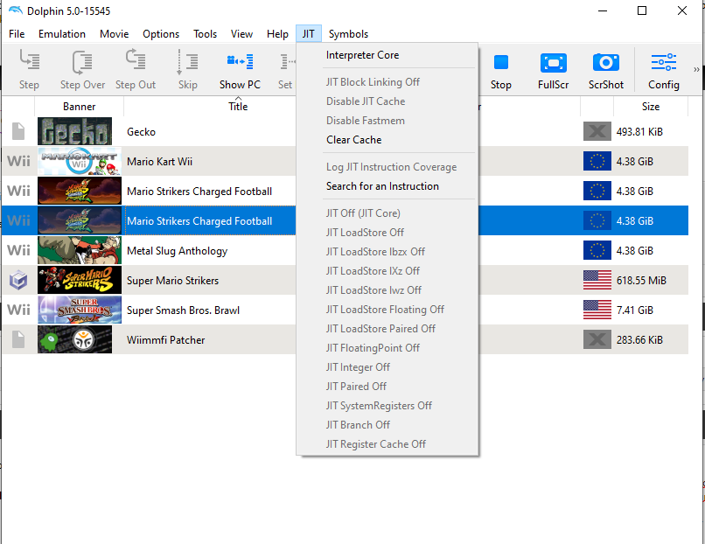Image resolution: width=705 pixels, height=544 pixels.
Task: Click the US flag in the Super Smash Bros. Brawl row
Action: (597, 310)
